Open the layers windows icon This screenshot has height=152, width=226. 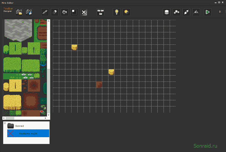pyautogui.click(x=100, y=12)
